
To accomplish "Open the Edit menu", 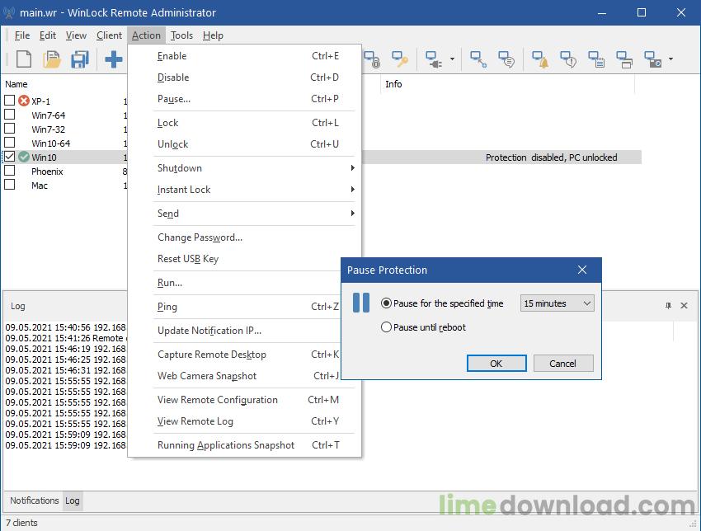I will click(x=47, y=35).
